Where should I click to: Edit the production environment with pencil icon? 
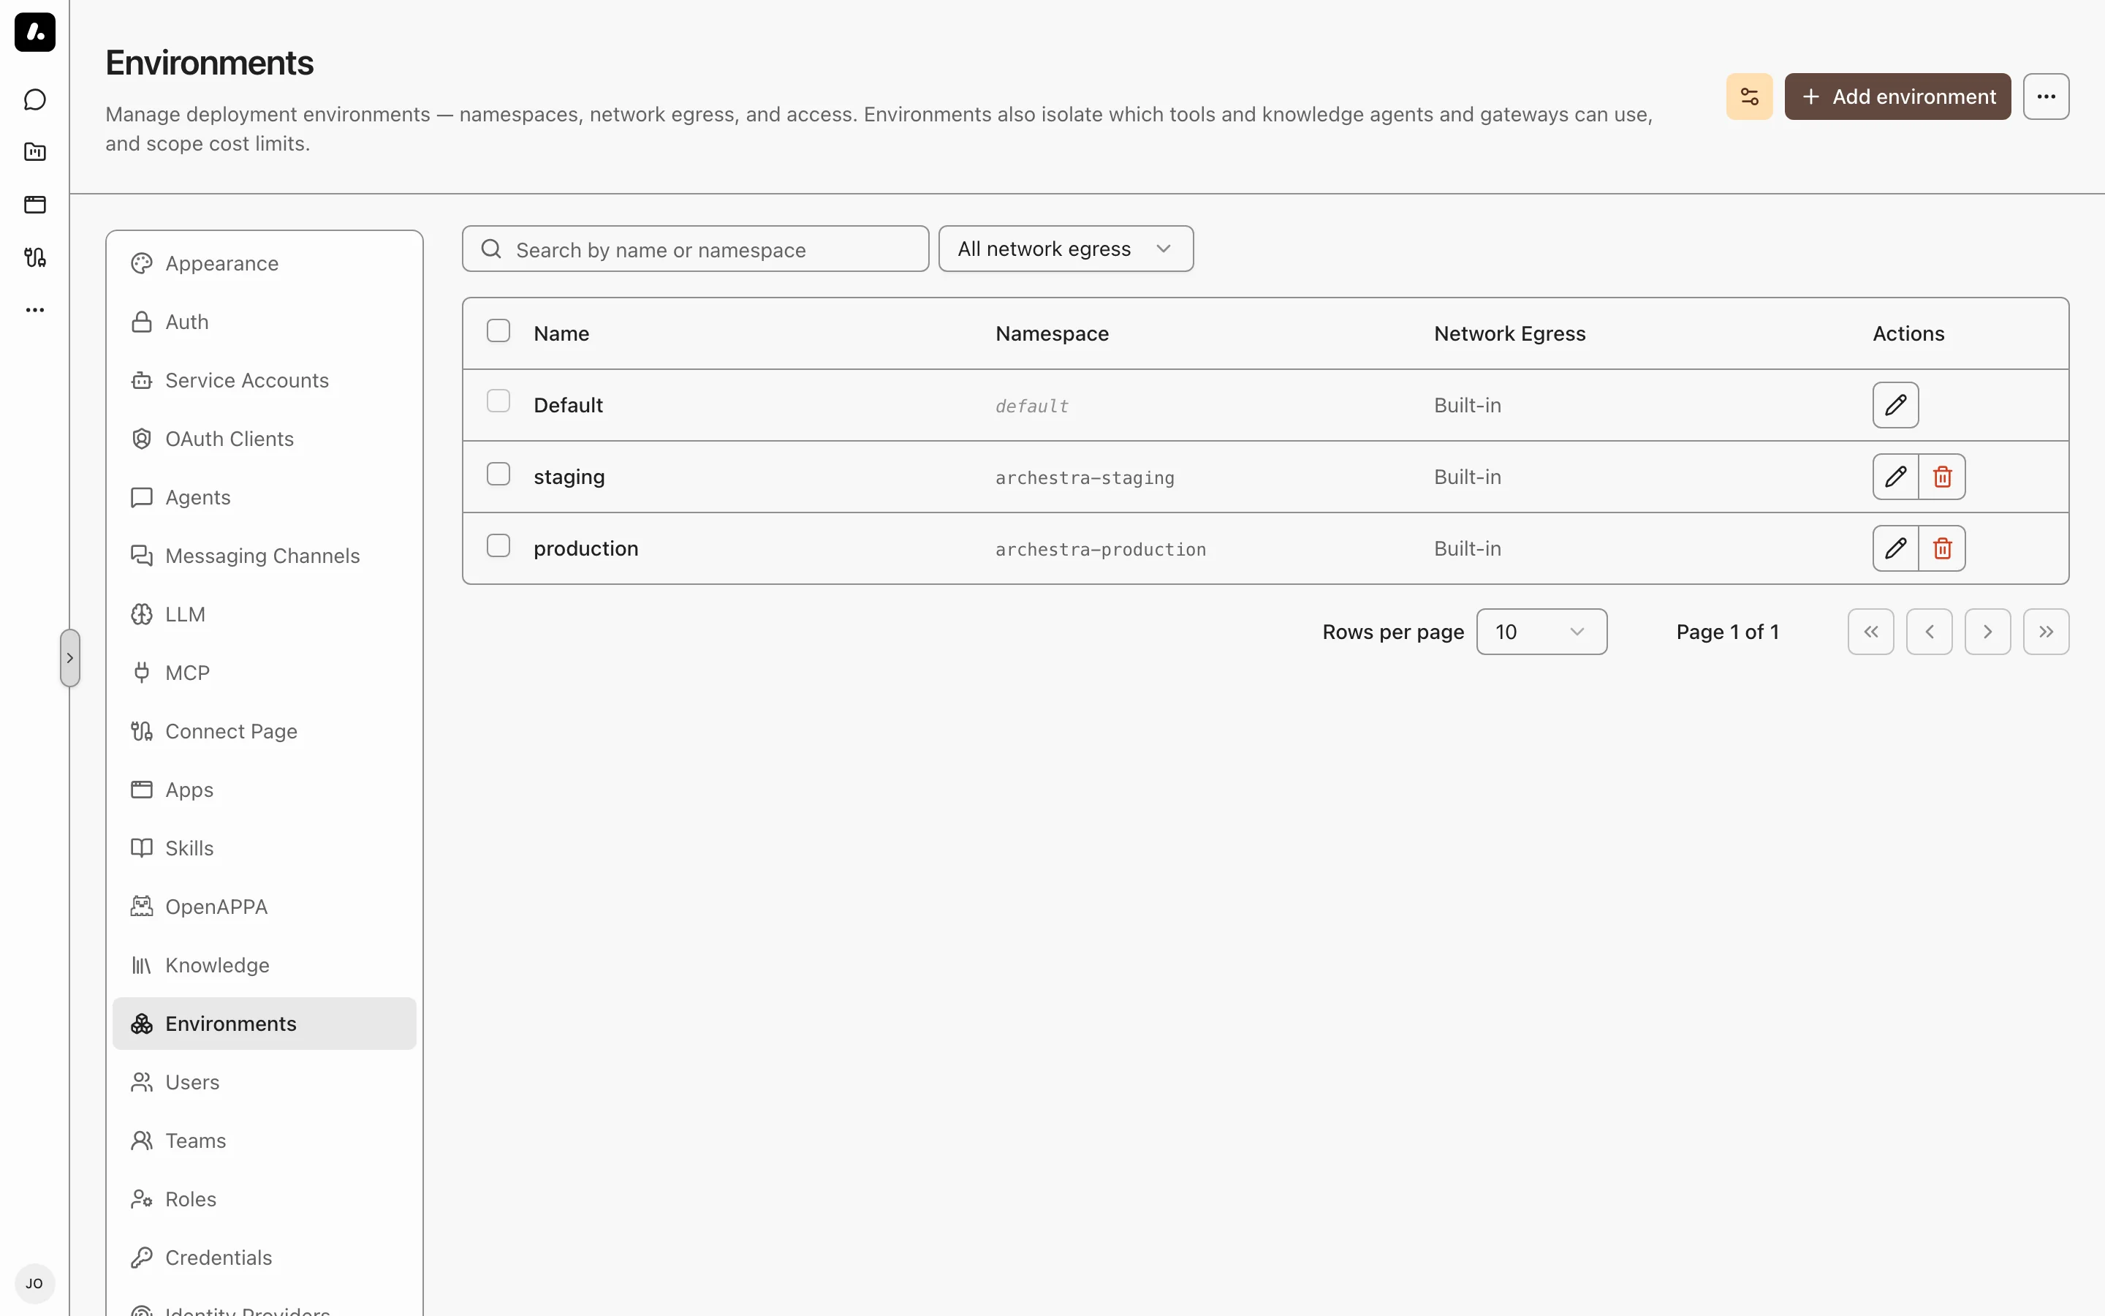1895,548
